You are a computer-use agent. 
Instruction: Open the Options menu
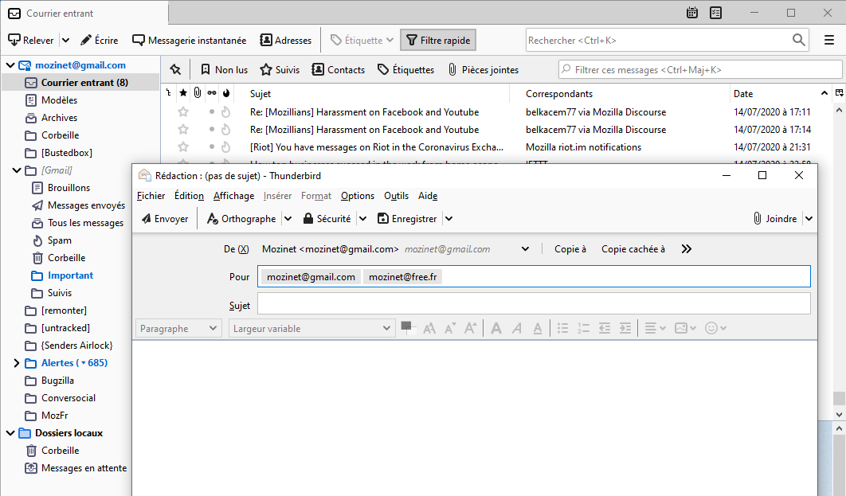(x=357, y=196)
